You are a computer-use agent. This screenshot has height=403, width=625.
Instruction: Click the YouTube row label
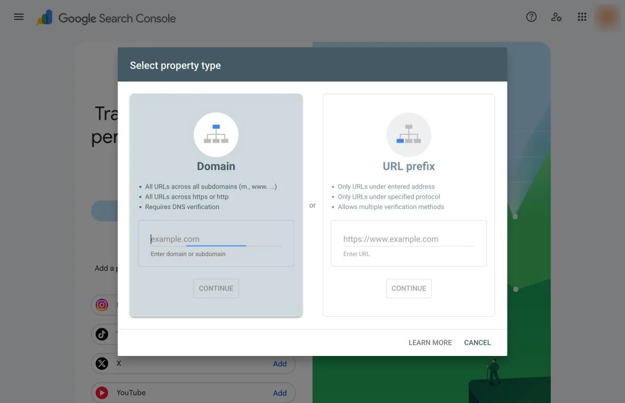[131, 393]
